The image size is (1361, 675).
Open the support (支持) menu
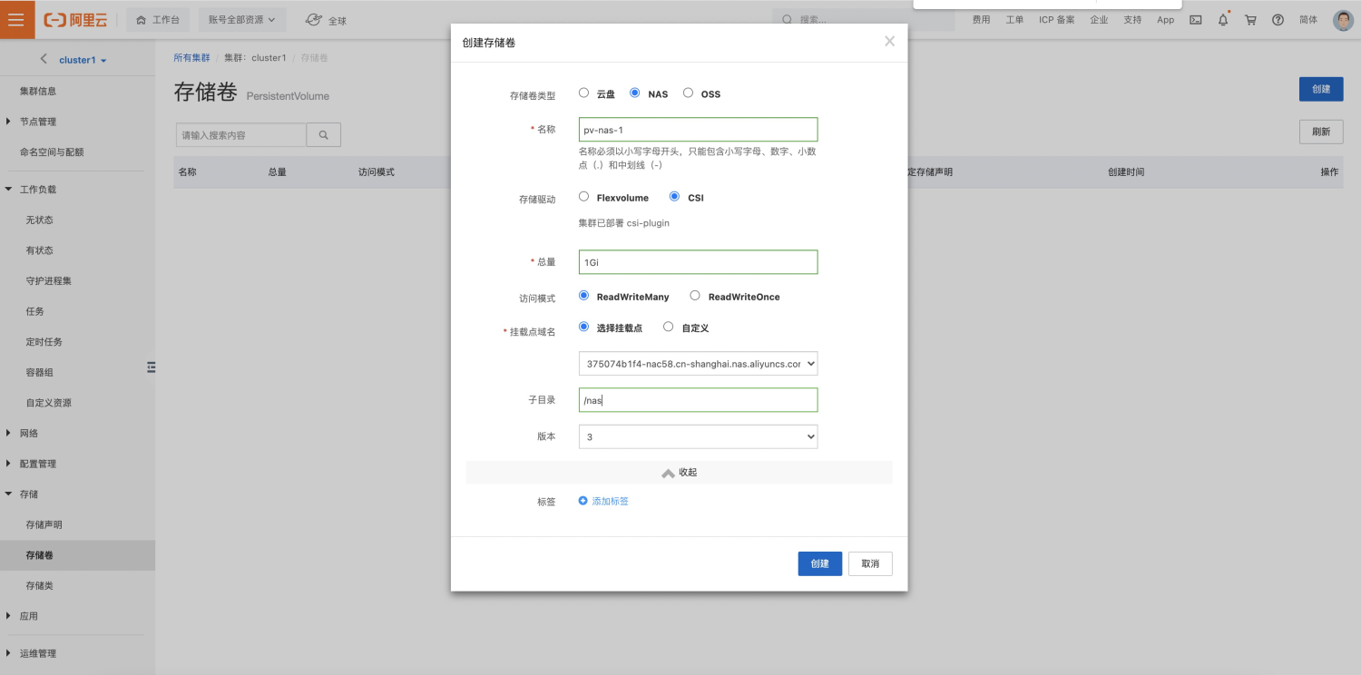1132,20
